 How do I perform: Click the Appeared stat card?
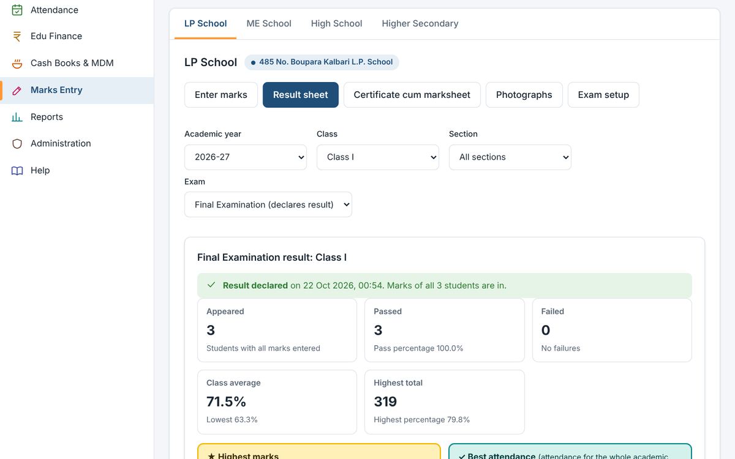(277, 330)
